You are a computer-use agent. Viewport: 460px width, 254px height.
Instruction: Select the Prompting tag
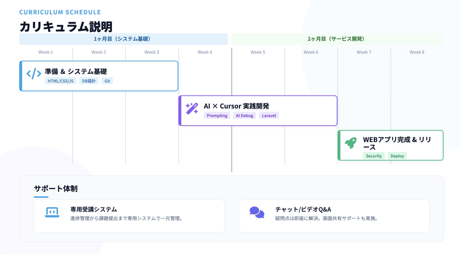tap(217, 116)
